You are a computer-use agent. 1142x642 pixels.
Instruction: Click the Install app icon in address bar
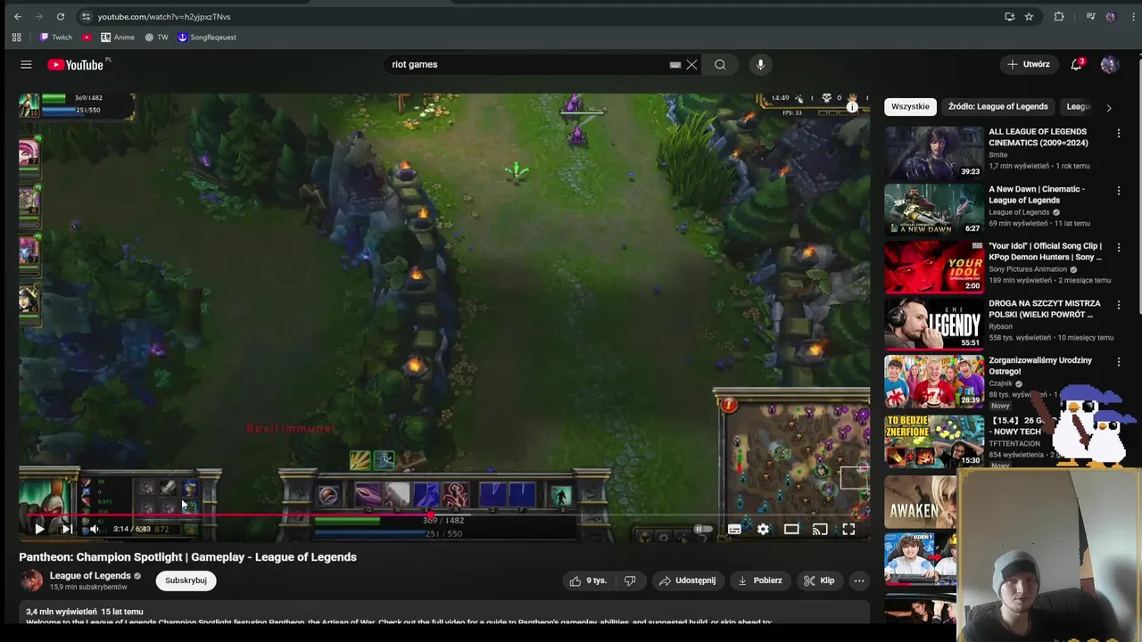click(1009, 16)
